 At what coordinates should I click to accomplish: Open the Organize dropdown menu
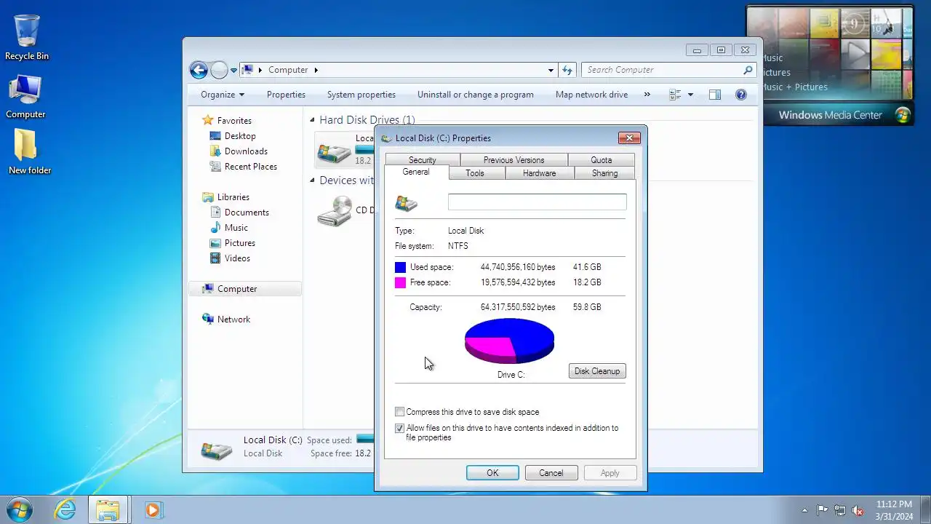point(223,95)
